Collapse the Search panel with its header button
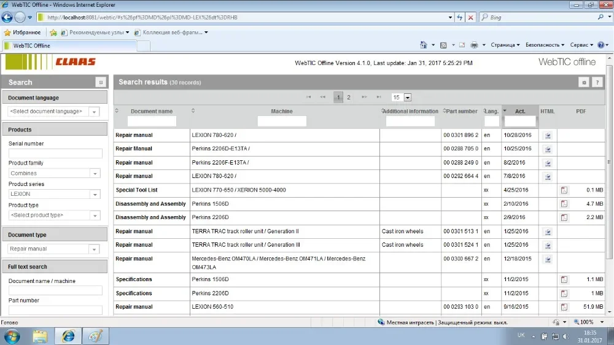Image resolution: width=614 pixels, height=345 pixels. pos(101,82)
